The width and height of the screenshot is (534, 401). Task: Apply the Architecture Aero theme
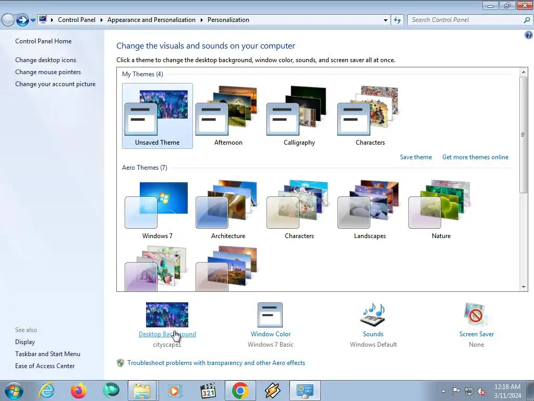point(228,209)
